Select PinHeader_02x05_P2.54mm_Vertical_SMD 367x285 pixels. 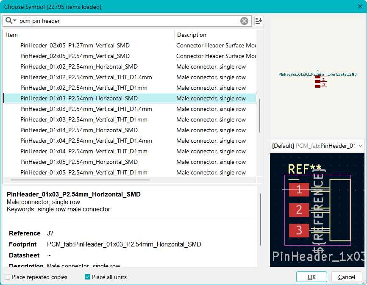[x=130, y=56]
